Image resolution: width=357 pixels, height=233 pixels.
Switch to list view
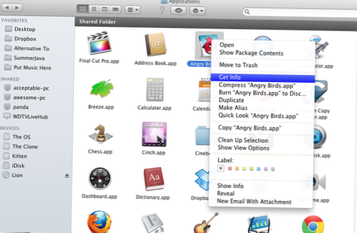pyautogui.click(x=94, y=10)
